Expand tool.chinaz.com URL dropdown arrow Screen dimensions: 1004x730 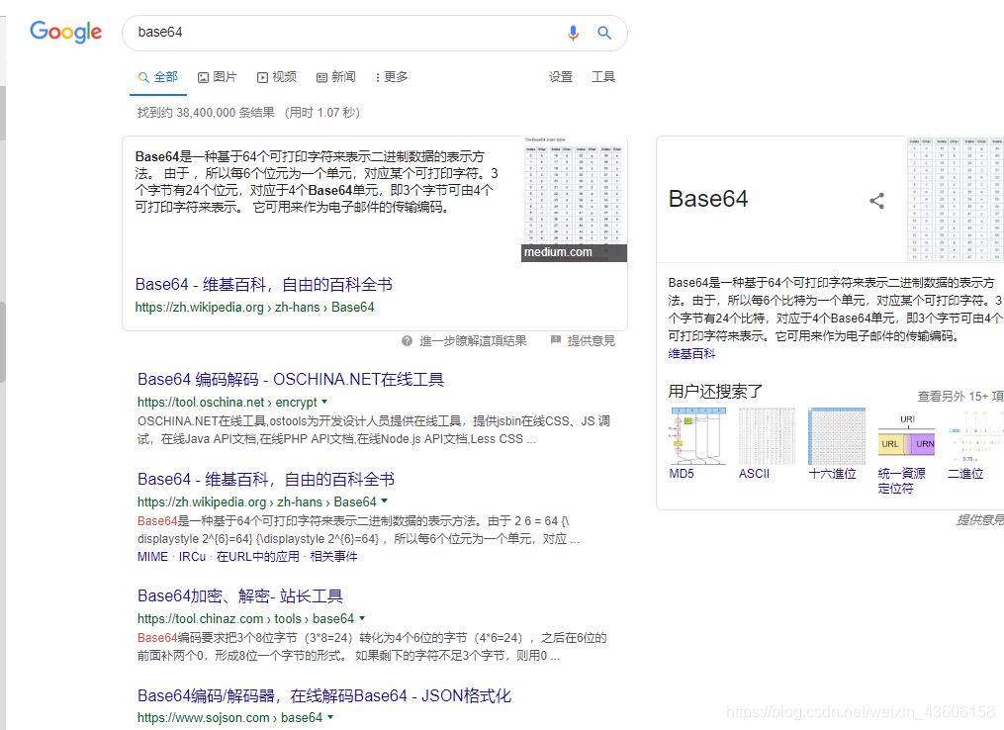(x=362, y=618)
